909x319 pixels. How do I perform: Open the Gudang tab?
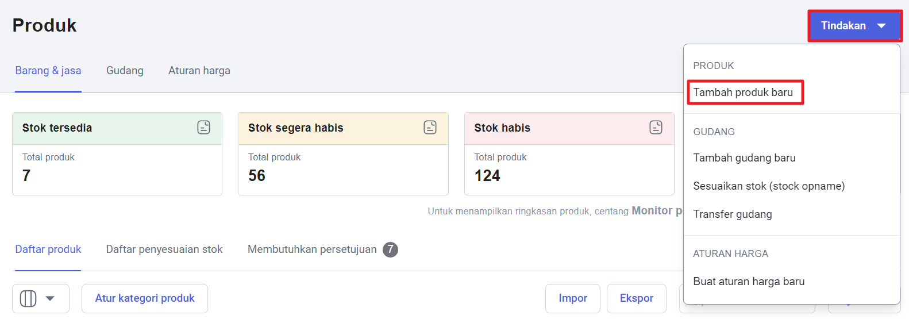coord(125,71)
